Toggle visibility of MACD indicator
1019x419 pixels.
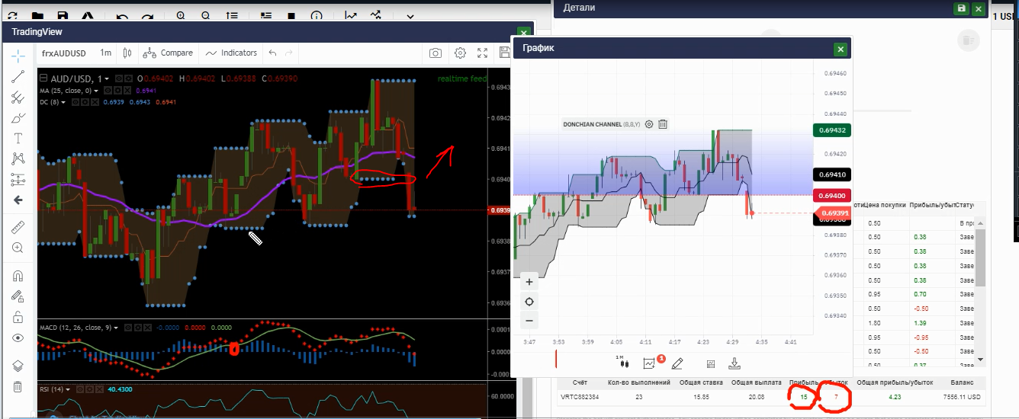pyautogui.click(x=127, y=328)
